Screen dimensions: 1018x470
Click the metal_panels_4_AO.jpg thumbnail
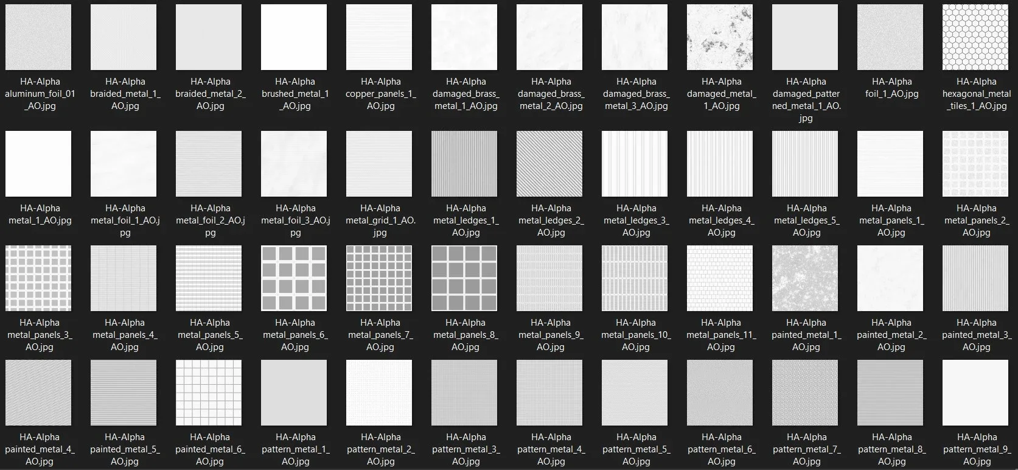(124, 278)
